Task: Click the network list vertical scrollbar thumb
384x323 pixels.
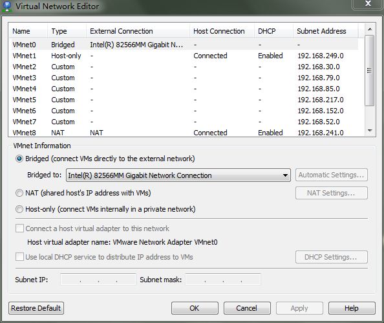Action: (370, 71)
